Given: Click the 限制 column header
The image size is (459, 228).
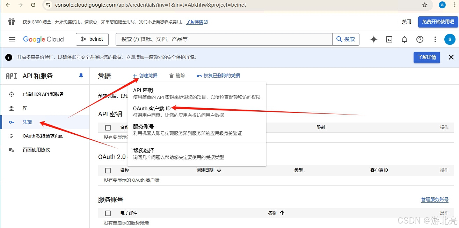Looking at the screenshot, I should [x=321, y=127].
